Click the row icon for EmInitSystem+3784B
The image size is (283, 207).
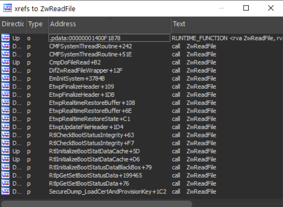tap(6, 78)
